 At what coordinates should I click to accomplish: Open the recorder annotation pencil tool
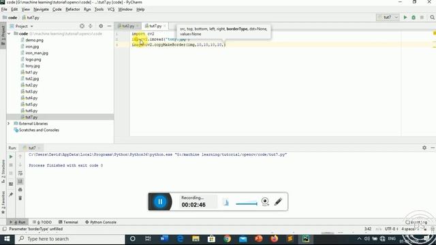[x=278, y=201]
